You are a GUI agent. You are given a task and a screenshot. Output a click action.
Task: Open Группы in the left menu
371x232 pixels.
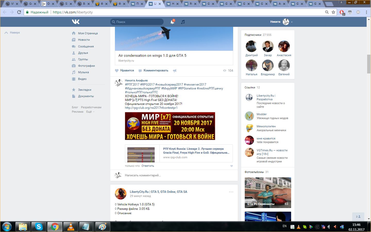(83, 59)
